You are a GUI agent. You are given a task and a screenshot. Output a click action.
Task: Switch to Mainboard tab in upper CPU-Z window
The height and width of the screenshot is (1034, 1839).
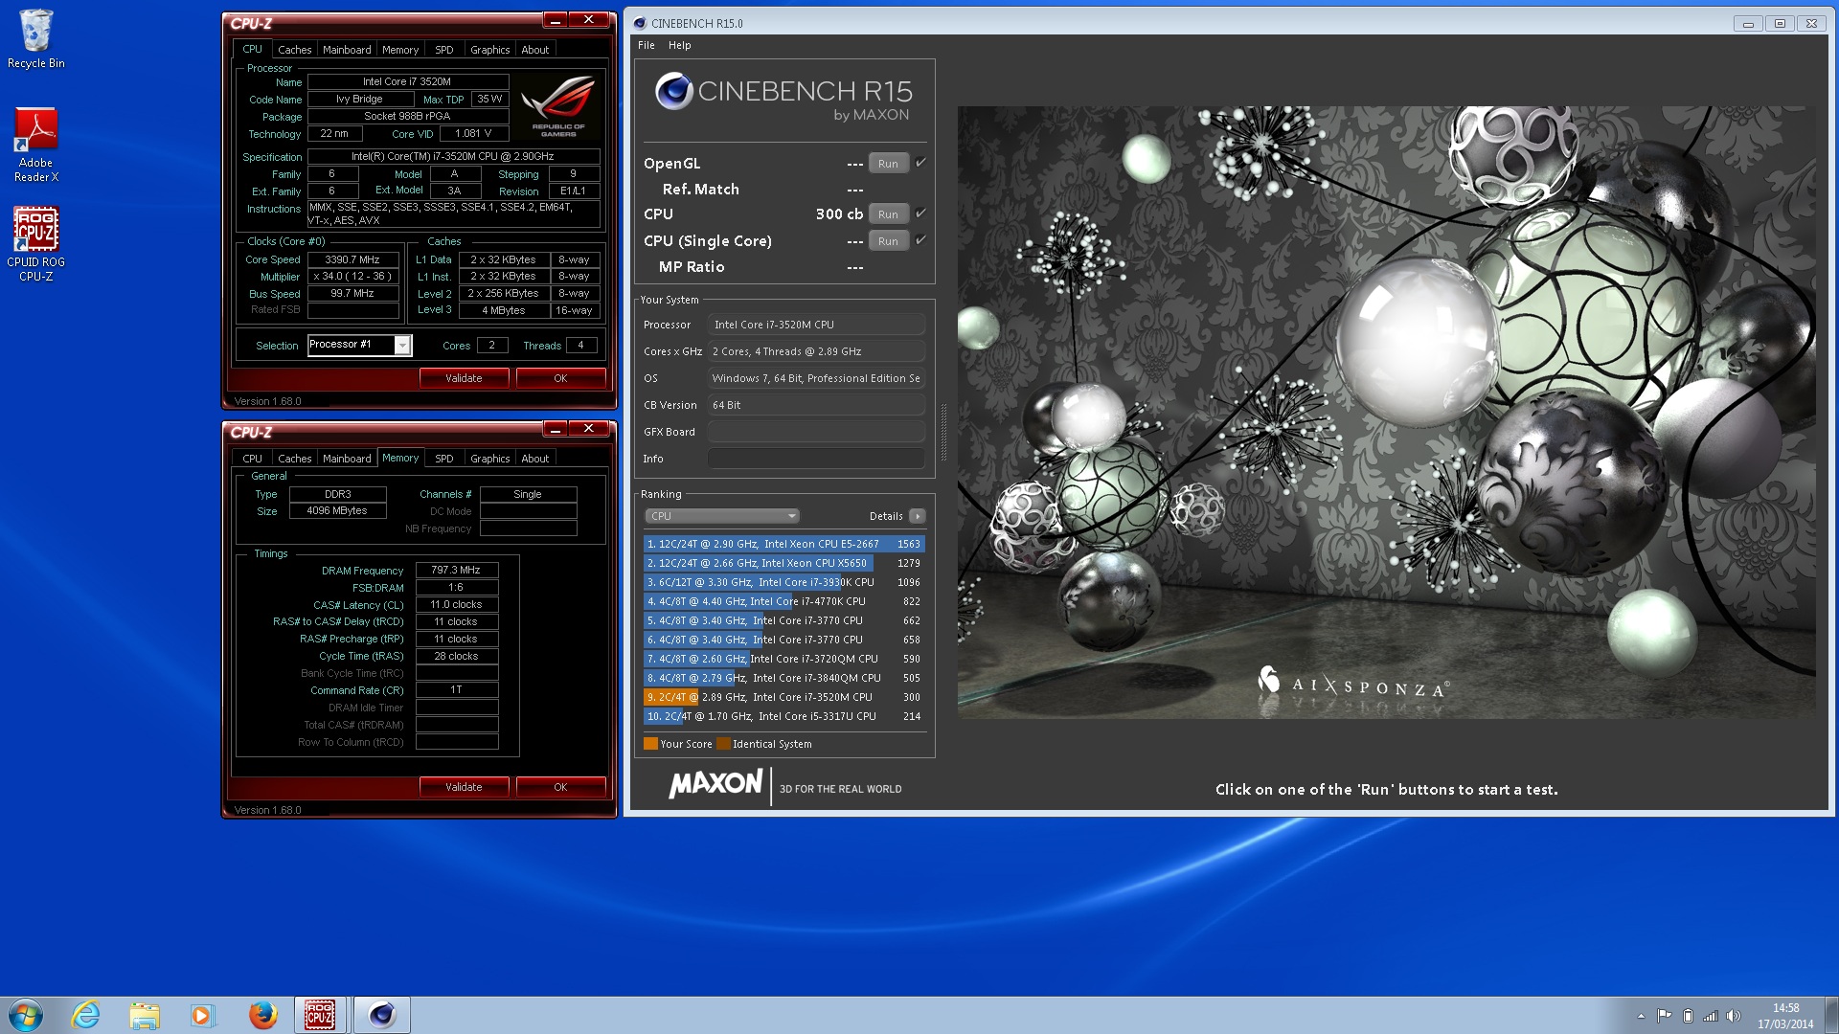point(347,50)
